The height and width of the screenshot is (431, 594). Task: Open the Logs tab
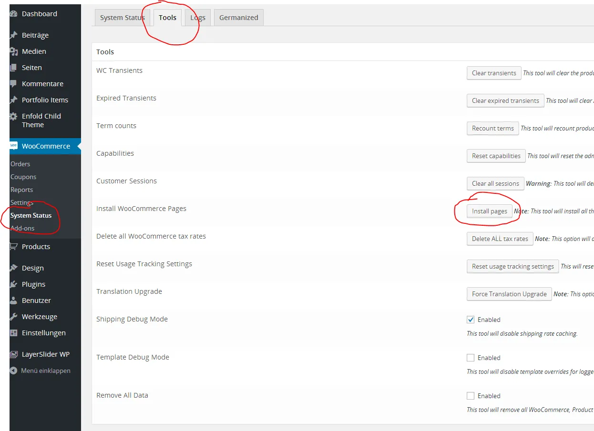tap(198, 18)
